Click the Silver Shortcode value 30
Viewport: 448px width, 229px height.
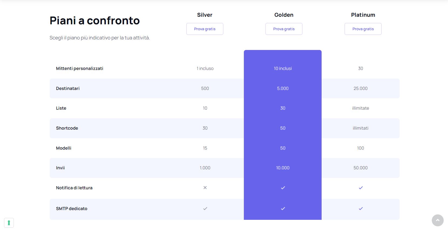click(205, 128)
